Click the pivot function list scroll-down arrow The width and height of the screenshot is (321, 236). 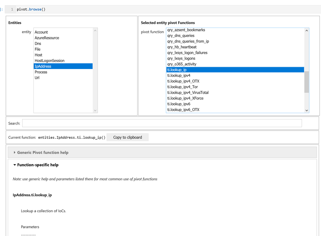307,110
